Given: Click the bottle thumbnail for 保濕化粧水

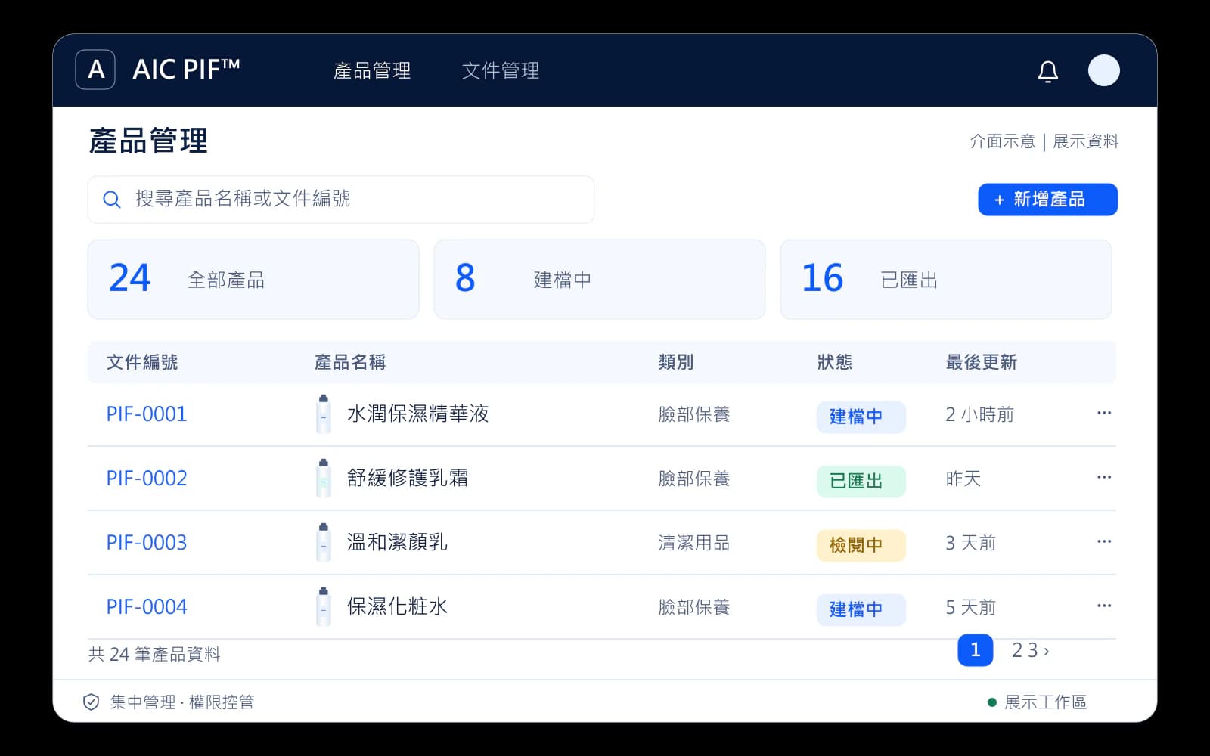Looking at the screenshot, I should coord(324,606).
